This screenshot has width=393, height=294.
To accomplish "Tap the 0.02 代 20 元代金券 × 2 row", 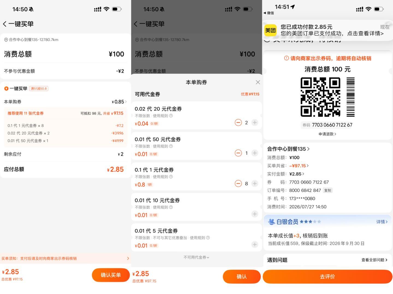I will 65,133.
